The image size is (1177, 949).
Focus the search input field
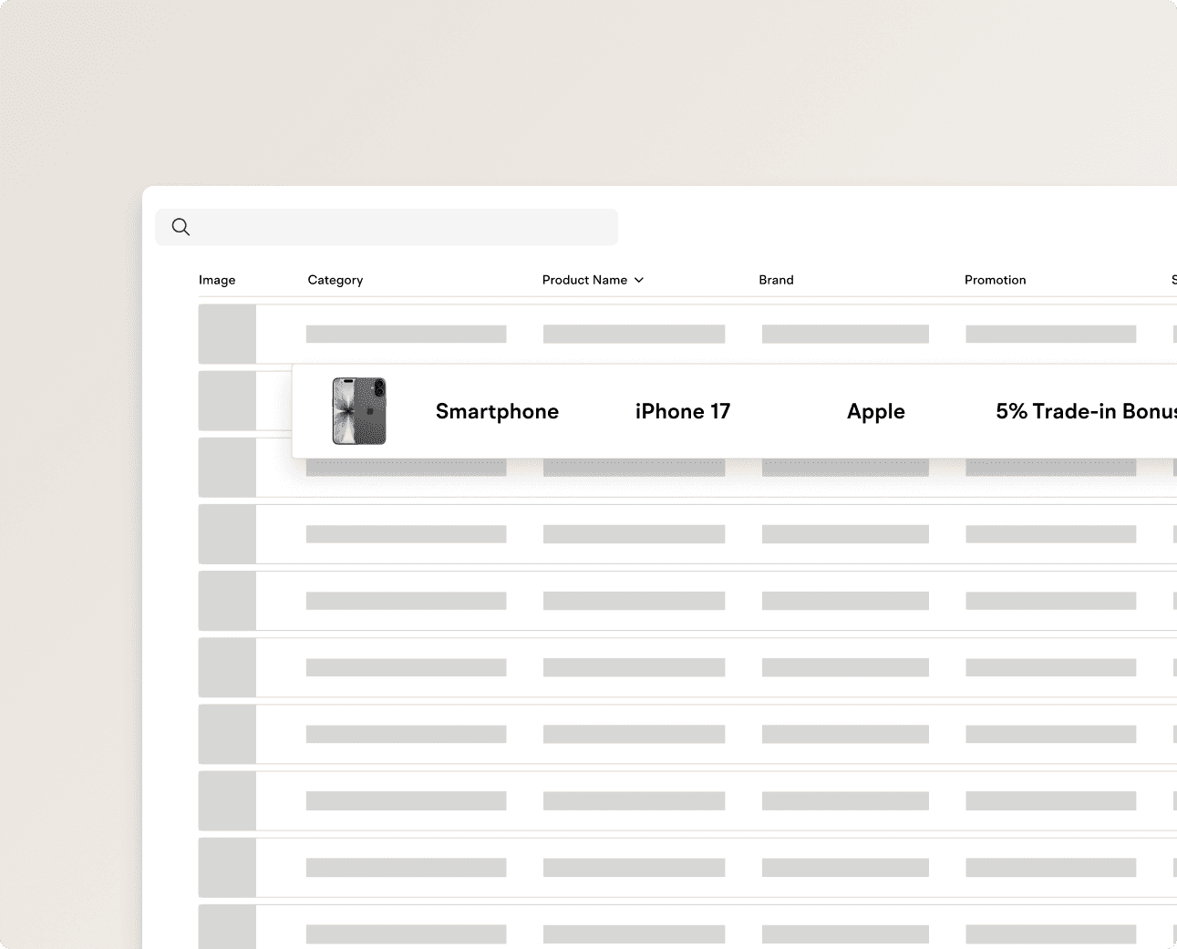pos(387,227)
